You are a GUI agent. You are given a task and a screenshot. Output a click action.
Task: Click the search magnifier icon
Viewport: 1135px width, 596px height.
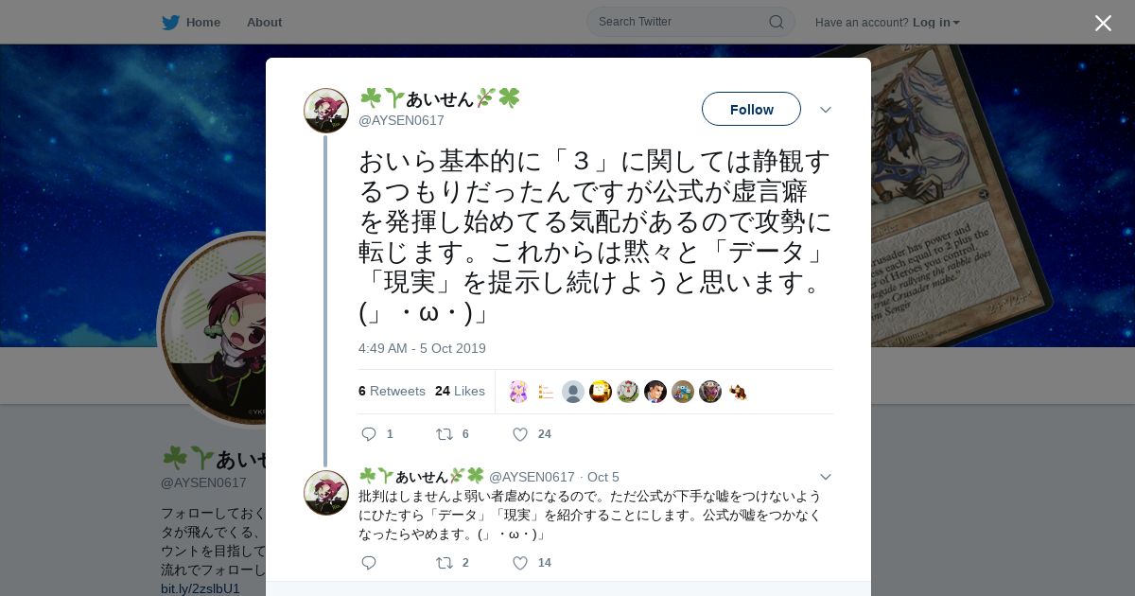tap(776, 22)
